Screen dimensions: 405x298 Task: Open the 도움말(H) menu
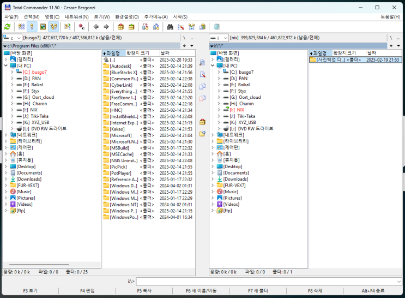click(x=390, y=17)
